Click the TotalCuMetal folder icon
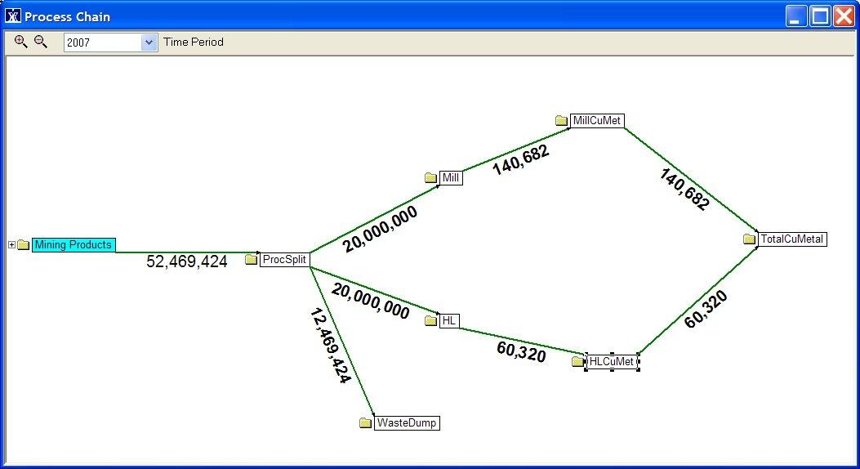 [750, 239]
